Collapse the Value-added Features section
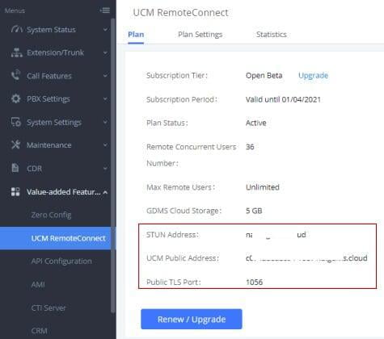Screen dimensions: 384x339 click(105, 192)
